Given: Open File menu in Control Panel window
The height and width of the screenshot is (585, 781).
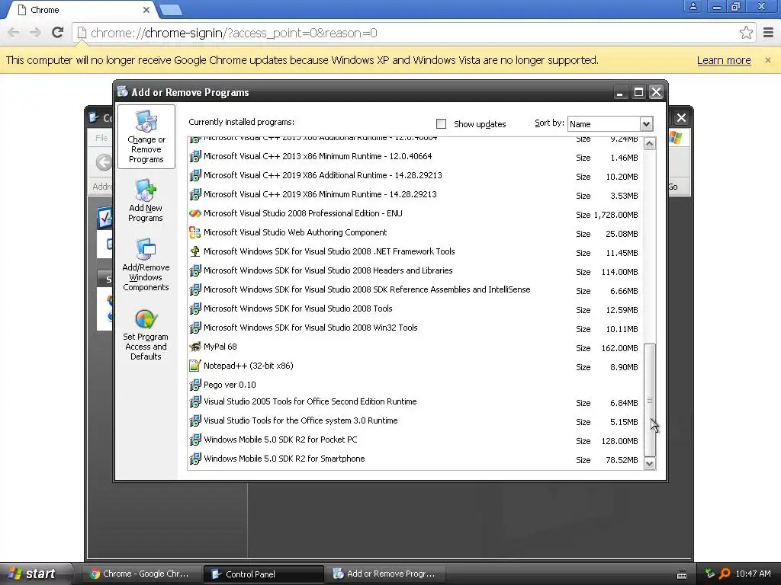Looking at the screenshot, I should [x=101, y=138].
